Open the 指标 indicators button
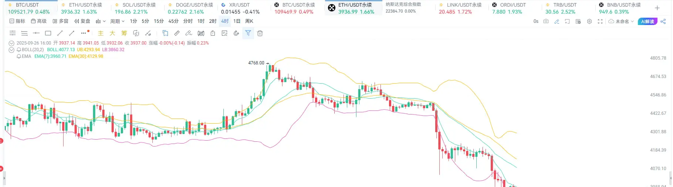Screen dimensions: 673x187 click(x=17, y=21)
